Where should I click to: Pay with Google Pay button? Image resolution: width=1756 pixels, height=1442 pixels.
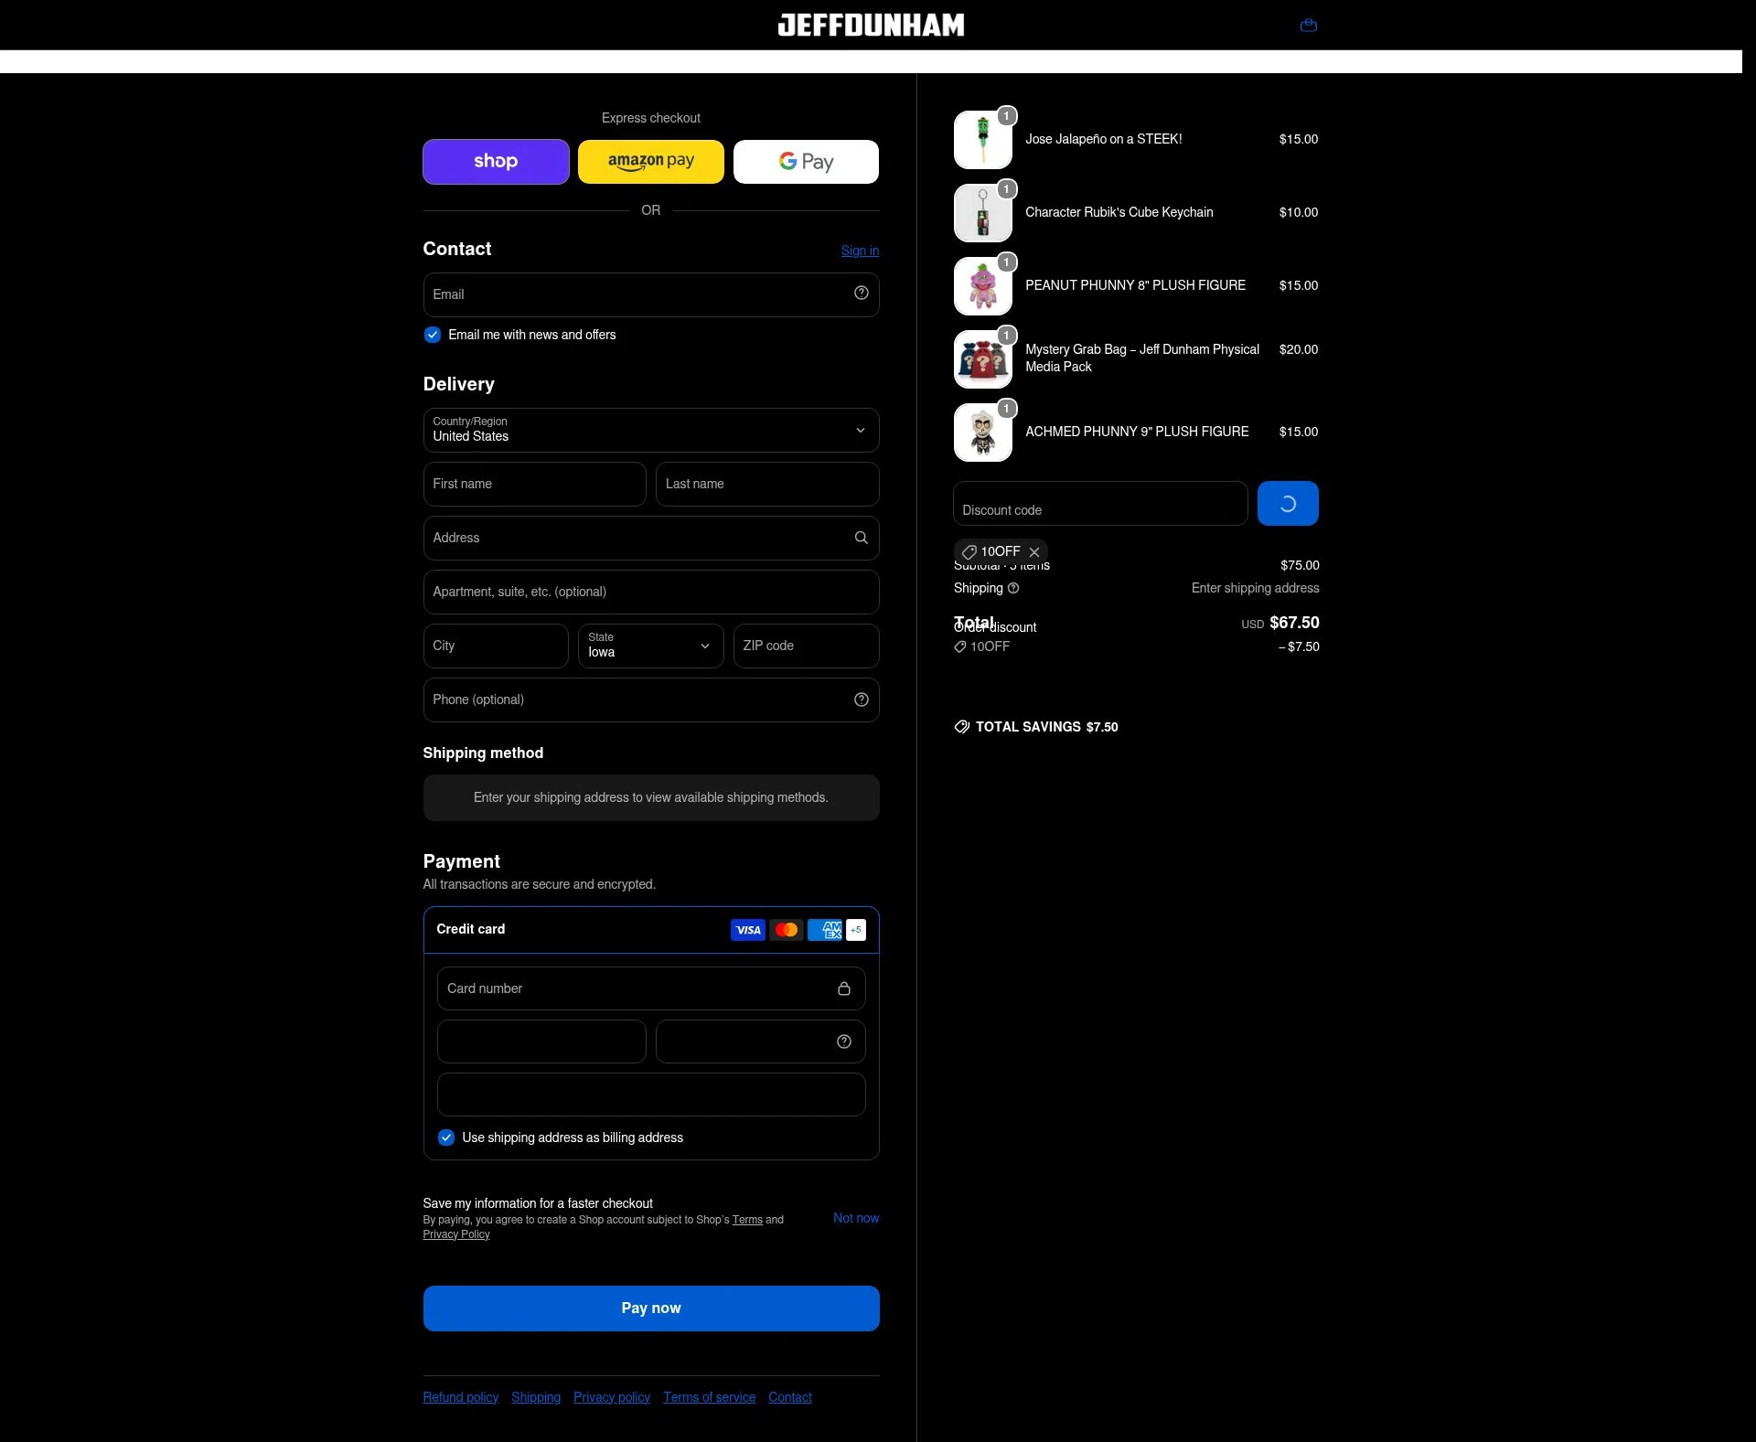(806, 162)
